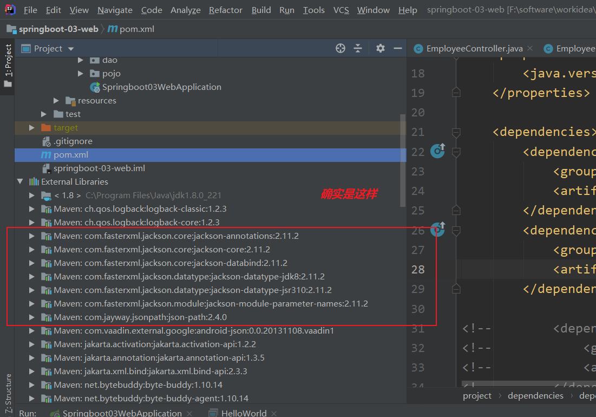Expand the logback-classic:1.2.3 library node
Image resolution: width=596 pixels, height=417 pixels.
click(32, 208)
